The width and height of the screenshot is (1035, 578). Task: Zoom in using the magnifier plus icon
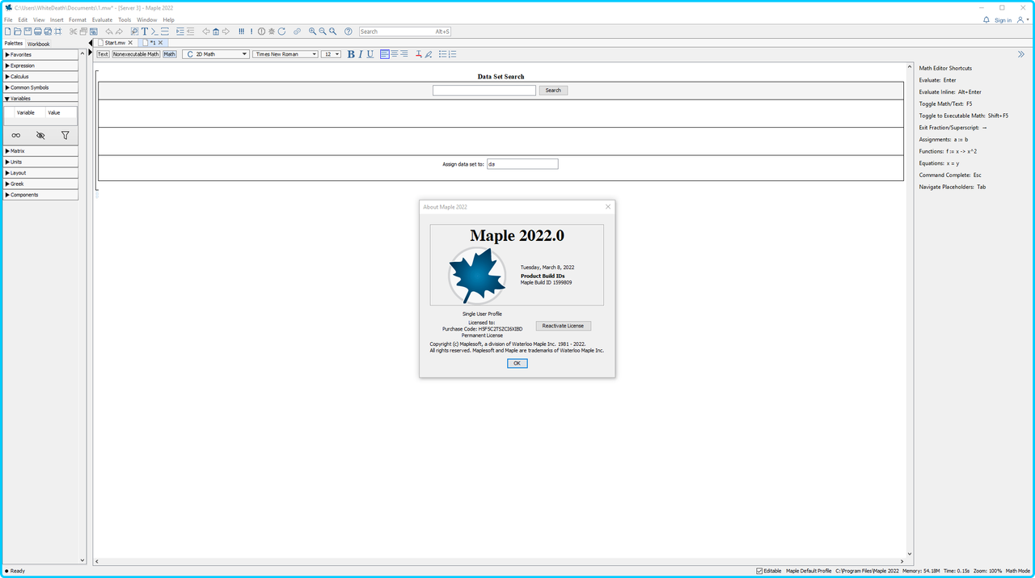tap(312, 32)
